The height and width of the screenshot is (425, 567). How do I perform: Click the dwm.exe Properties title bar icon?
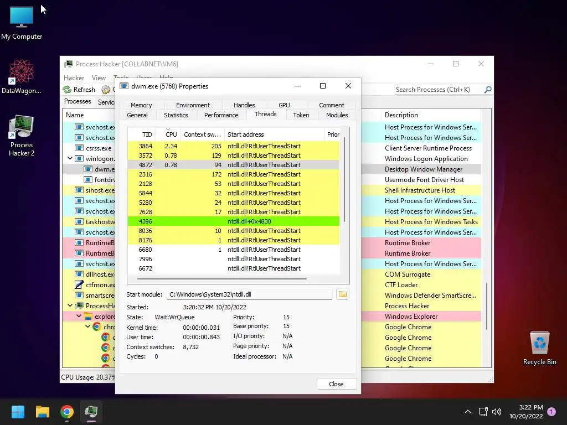click(x=124, y=86)
